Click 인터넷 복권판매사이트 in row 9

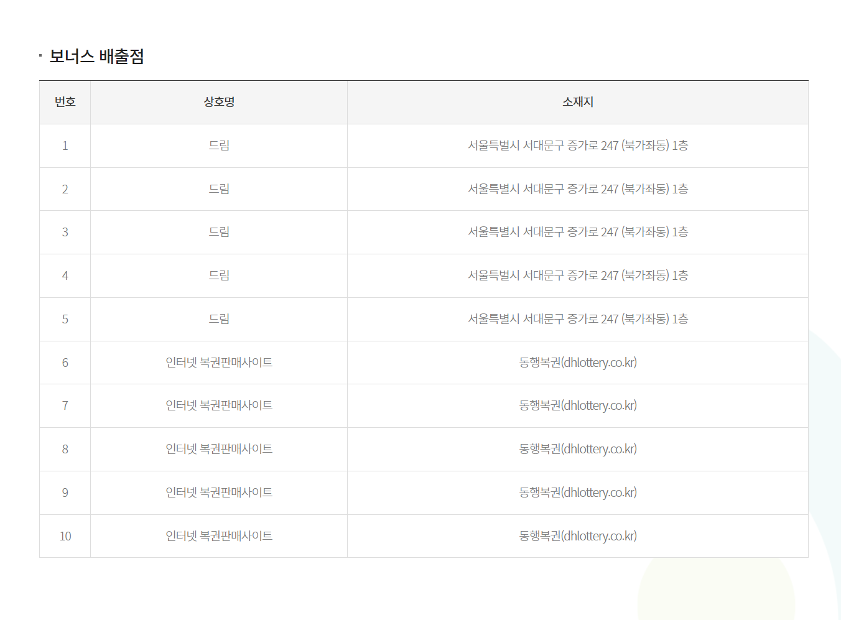[219, 493]
